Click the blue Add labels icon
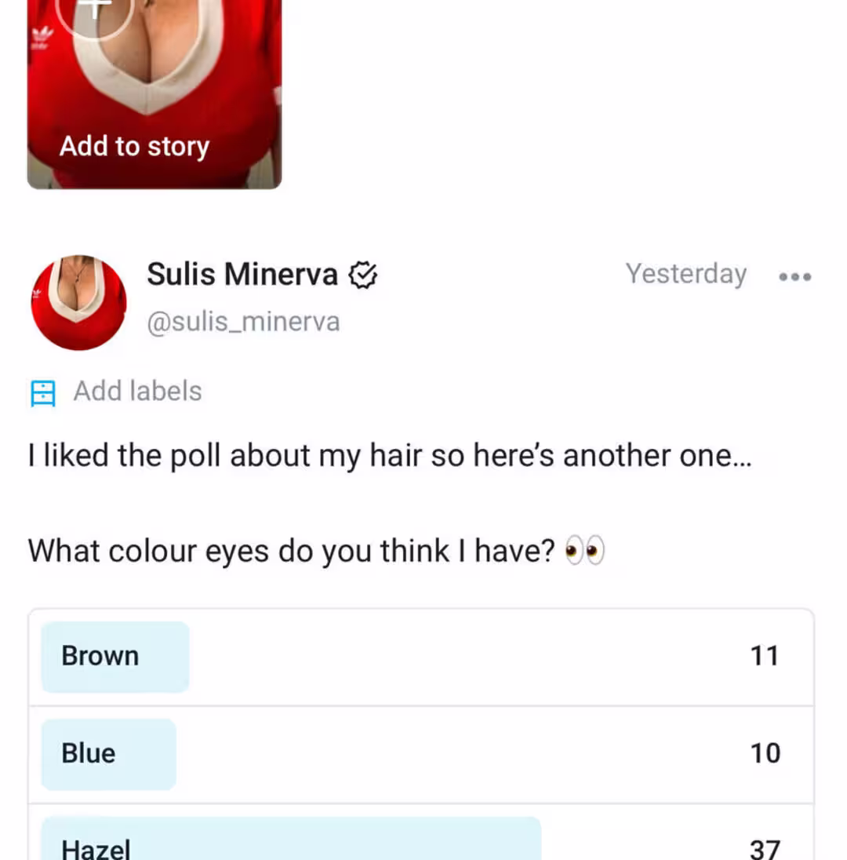Image resolution: width=847 pixels, height=860 pixels. (43, 392)
